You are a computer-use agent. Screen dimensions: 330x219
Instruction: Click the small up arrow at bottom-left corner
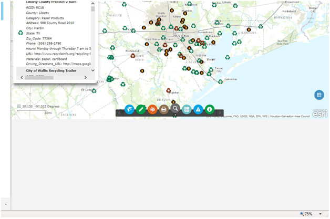6,204
